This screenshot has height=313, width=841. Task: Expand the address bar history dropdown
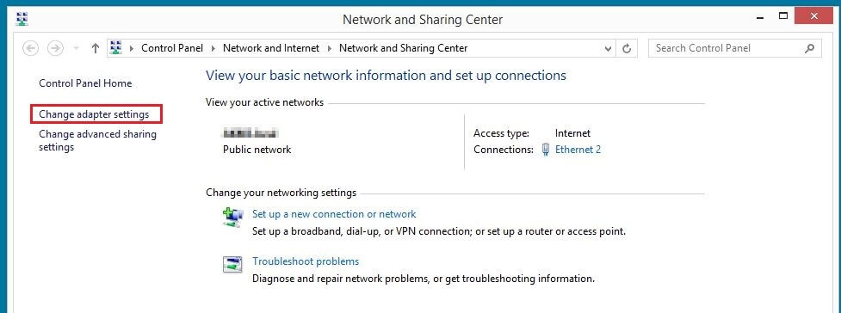point(608,48)
